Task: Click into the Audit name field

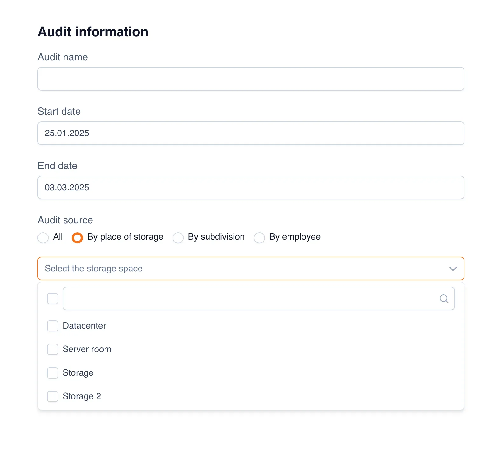Action: pyautogui.click(x=251, y=79)
